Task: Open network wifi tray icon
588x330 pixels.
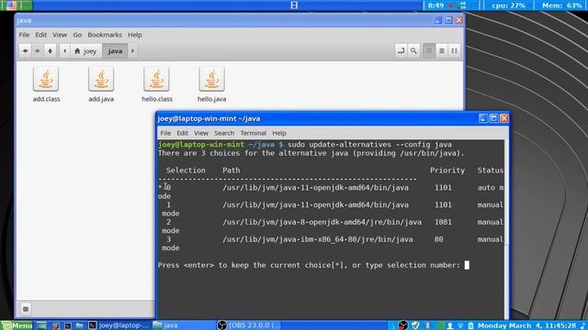Action: (x=460, y=325)
